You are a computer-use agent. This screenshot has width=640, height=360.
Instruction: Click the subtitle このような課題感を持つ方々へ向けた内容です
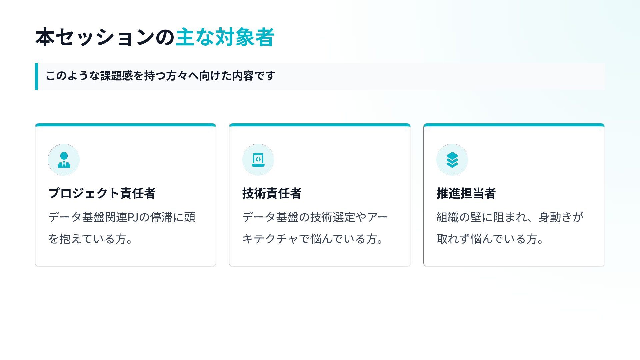tap(160, 76)
